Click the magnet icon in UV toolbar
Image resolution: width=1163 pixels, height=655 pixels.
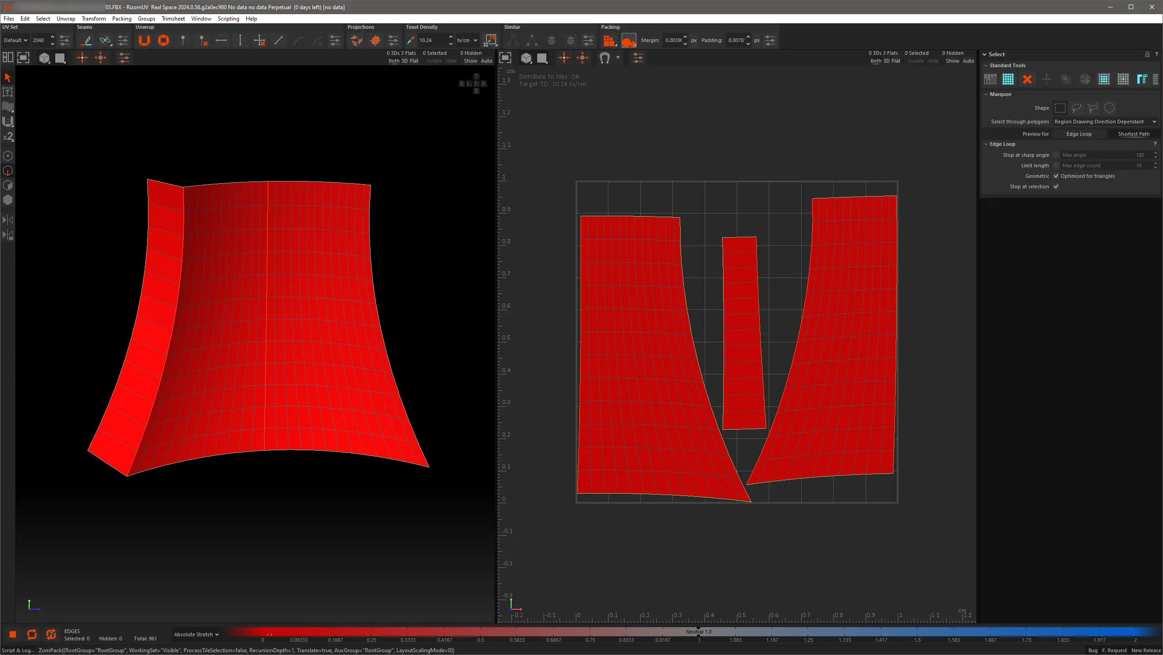pos(604,58)
